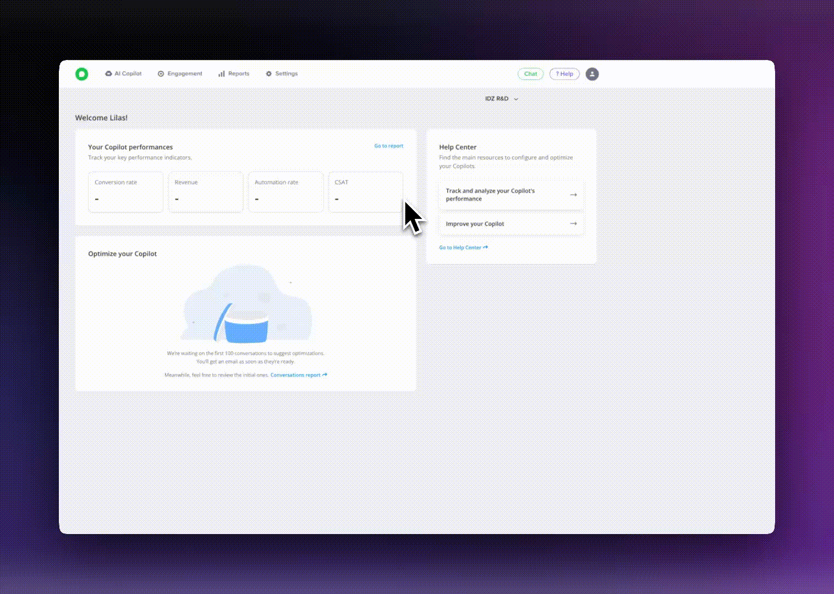Open the Conversations report link
This screenshot has height=594, width=834.
pos(298,375)
